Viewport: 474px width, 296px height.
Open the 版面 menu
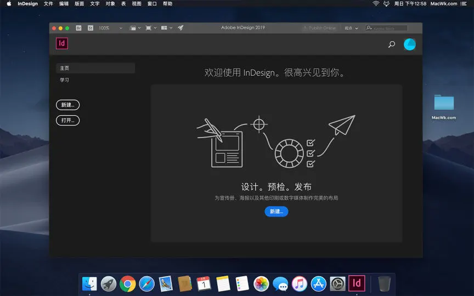(x=79, y=4)
